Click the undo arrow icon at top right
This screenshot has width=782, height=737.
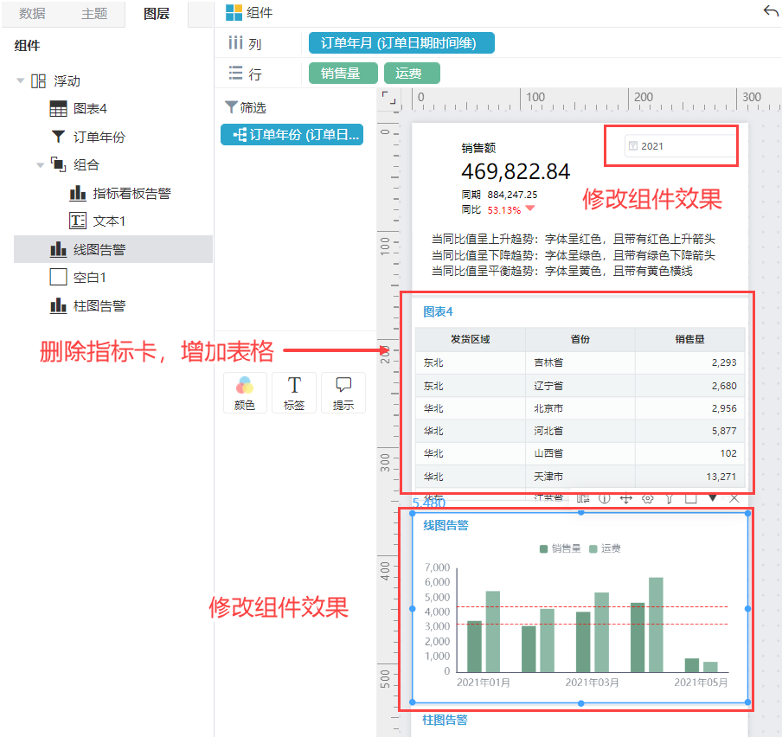pyautogui.click(x=771, y=11)
